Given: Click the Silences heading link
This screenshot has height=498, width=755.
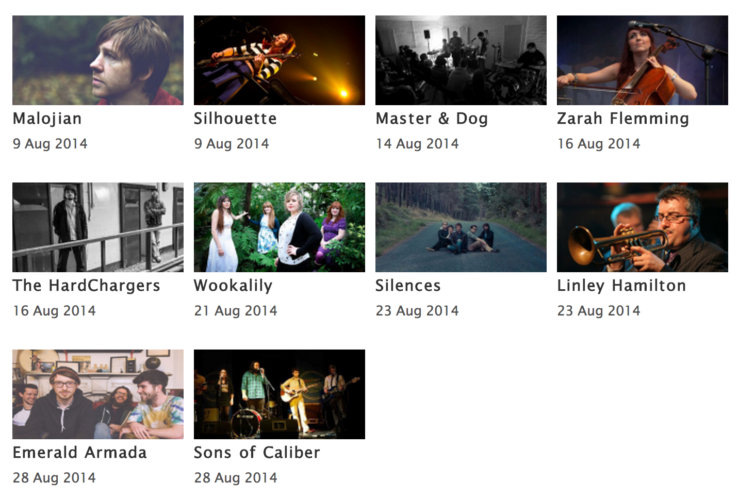Looking at the screenshot, I should tap(408, 286).
